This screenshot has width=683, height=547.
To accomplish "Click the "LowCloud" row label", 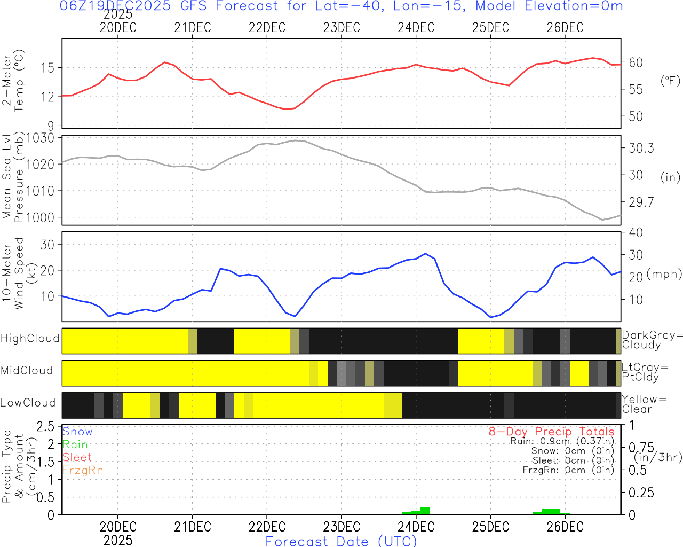I will click(x=28, y=403).
